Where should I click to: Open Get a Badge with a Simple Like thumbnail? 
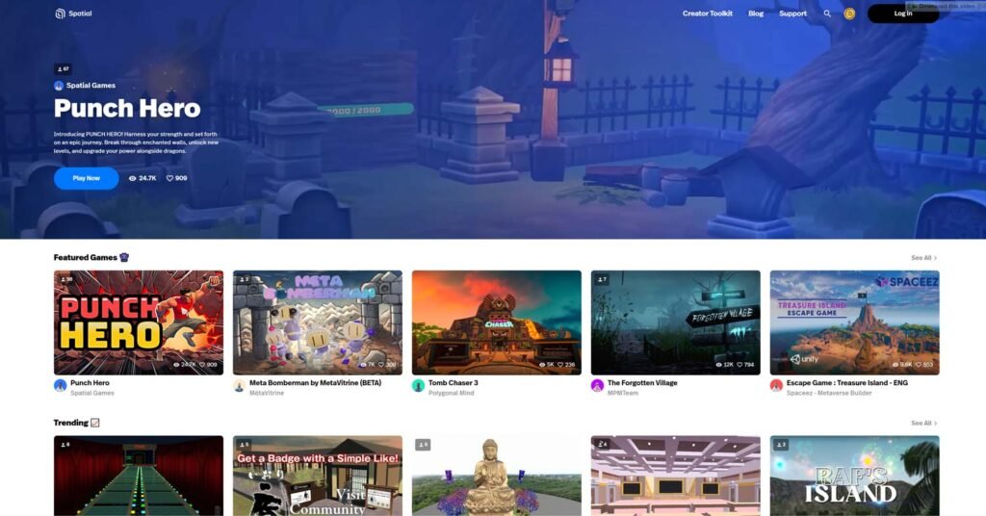pyautogui.click(x=318, y=476)
